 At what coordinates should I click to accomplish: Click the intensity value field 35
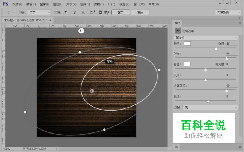232,44
